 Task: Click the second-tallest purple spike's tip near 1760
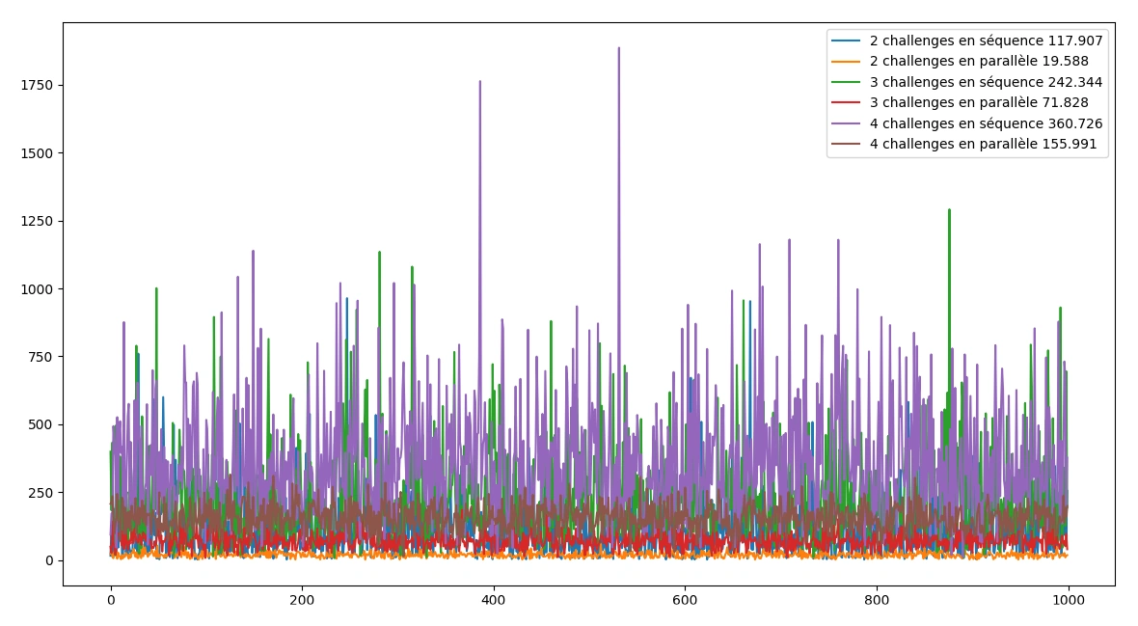pyautogui.click(x=479, y=82)
